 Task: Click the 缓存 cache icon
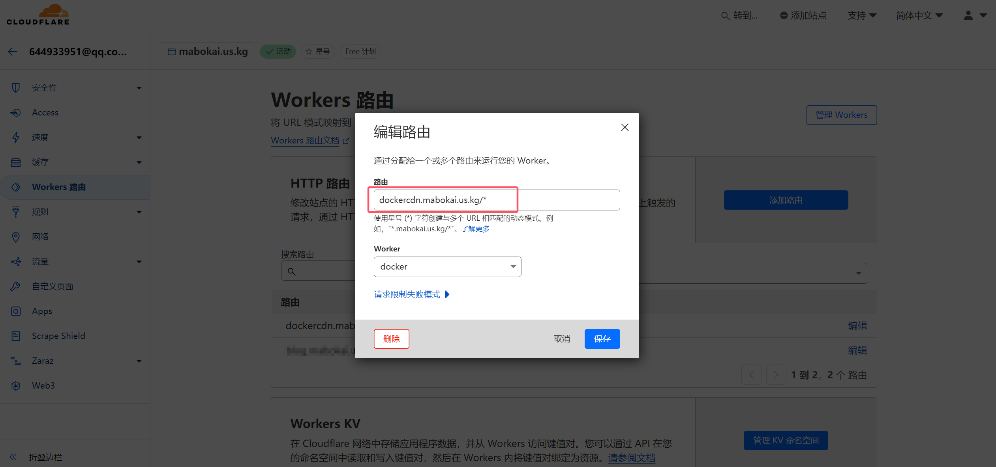click(16, 162)
